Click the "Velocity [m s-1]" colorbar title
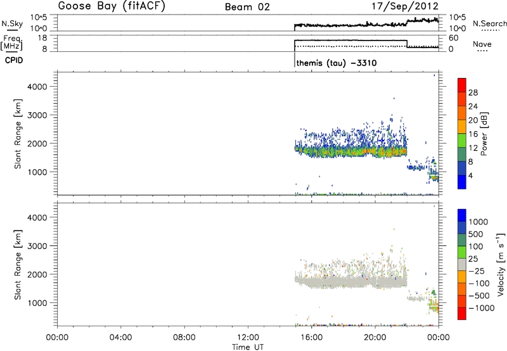Screen dimensions: 507x351 (x=501, y=264)
